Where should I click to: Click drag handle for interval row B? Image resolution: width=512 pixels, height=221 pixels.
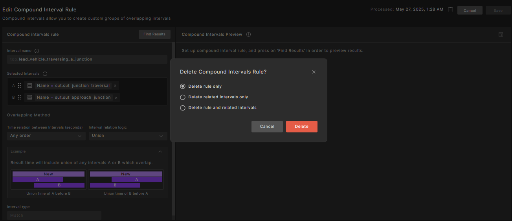[19, 97]
